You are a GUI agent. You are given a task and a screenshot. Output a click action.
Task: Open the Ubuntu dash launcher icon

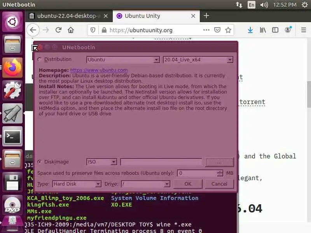(x=12, y=22)
